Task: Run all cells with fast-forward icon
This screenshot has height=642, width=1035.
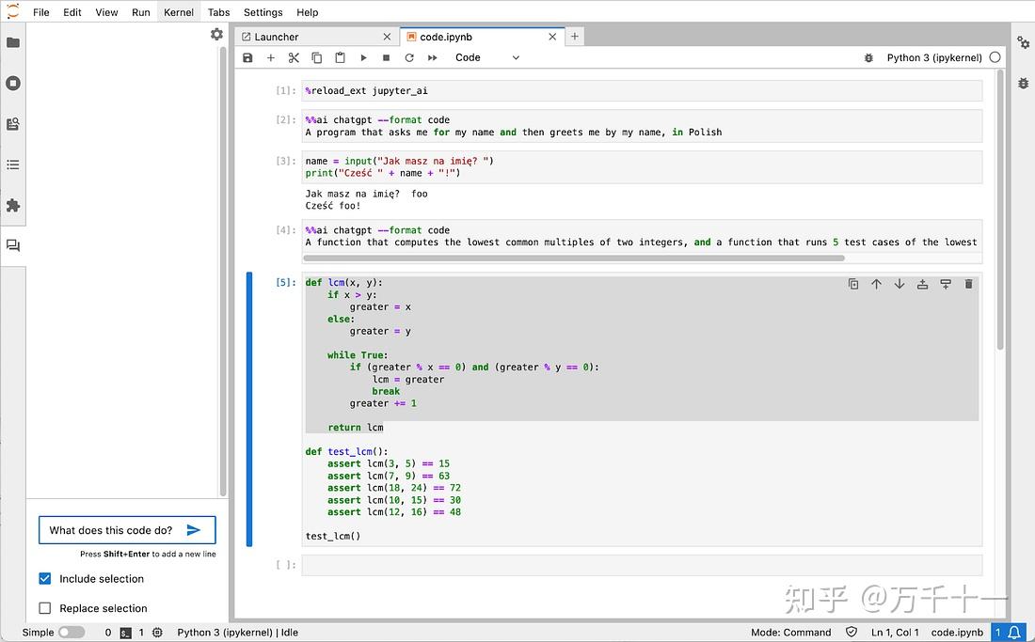Action: [432, 57]
